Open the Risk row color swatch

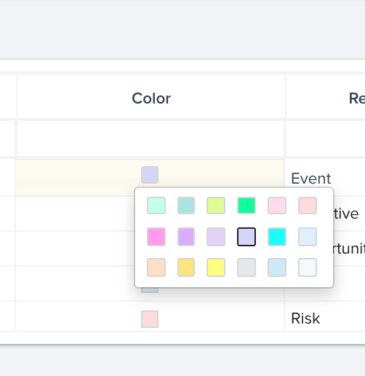point(150,319)
